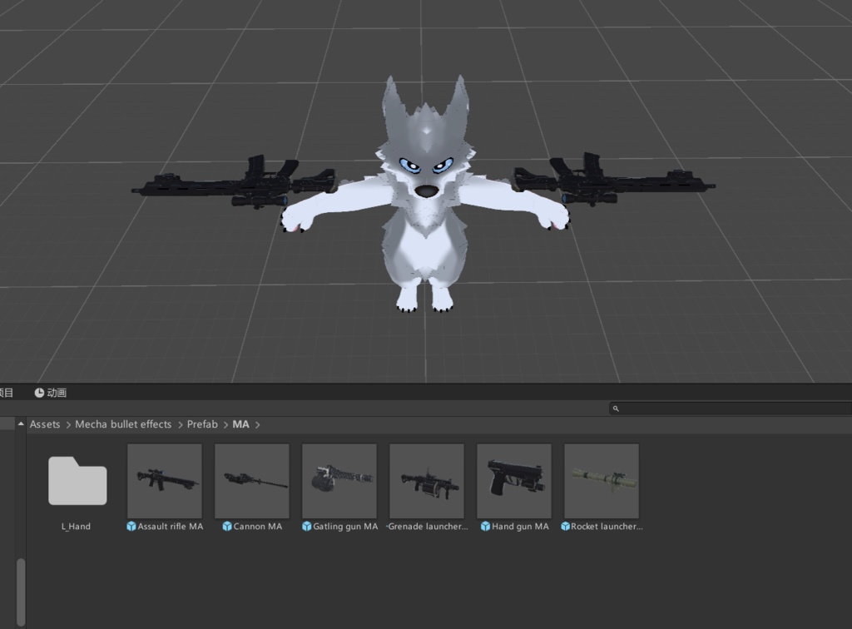Click the Assault rifle MA label

[x=170, y=527]
